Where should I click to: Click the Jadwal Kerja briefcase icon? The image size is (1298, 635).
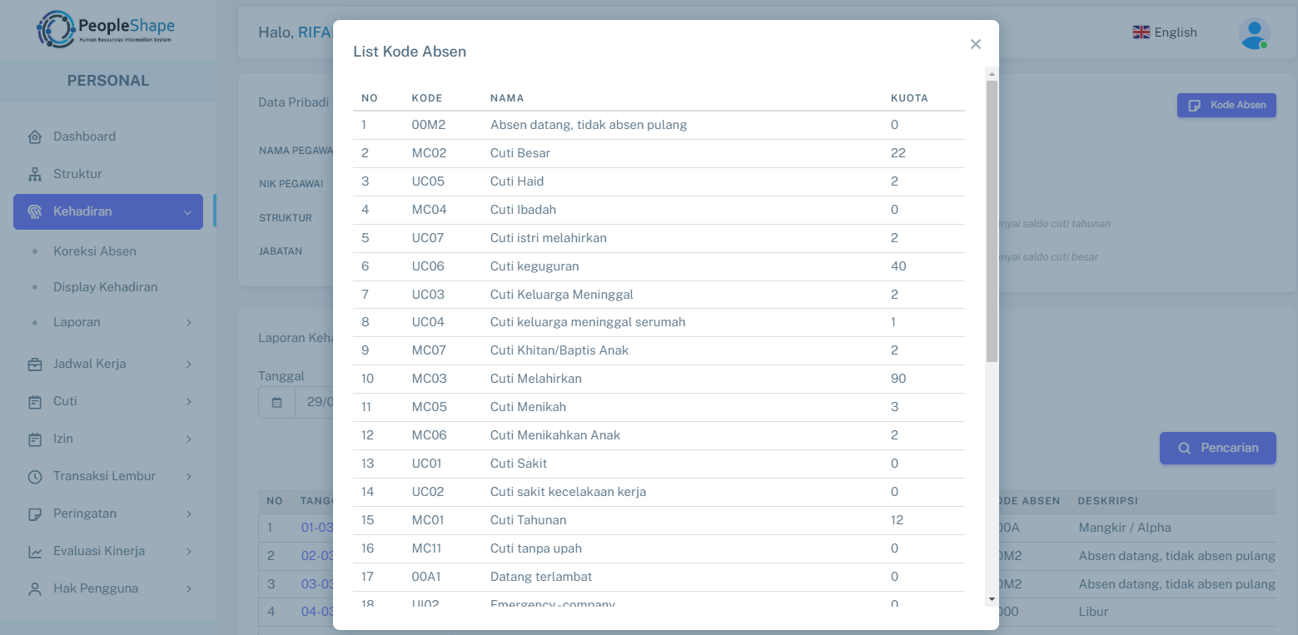pos(35,364)
